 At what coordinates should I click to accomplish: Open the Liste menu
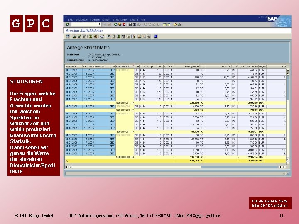(x=70, y=20)
